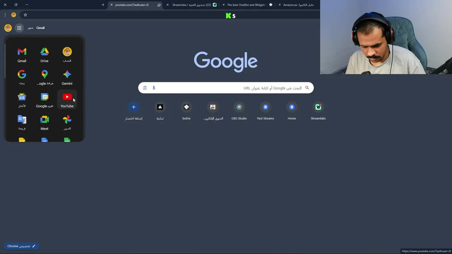Open Google Maps (خرائط) app
This screenshot has width=452, height=254.
(44, 78)
